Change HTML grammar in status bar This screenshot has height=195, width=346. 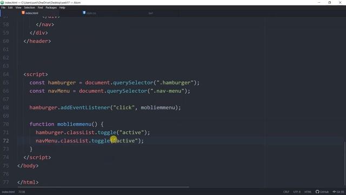308,192
